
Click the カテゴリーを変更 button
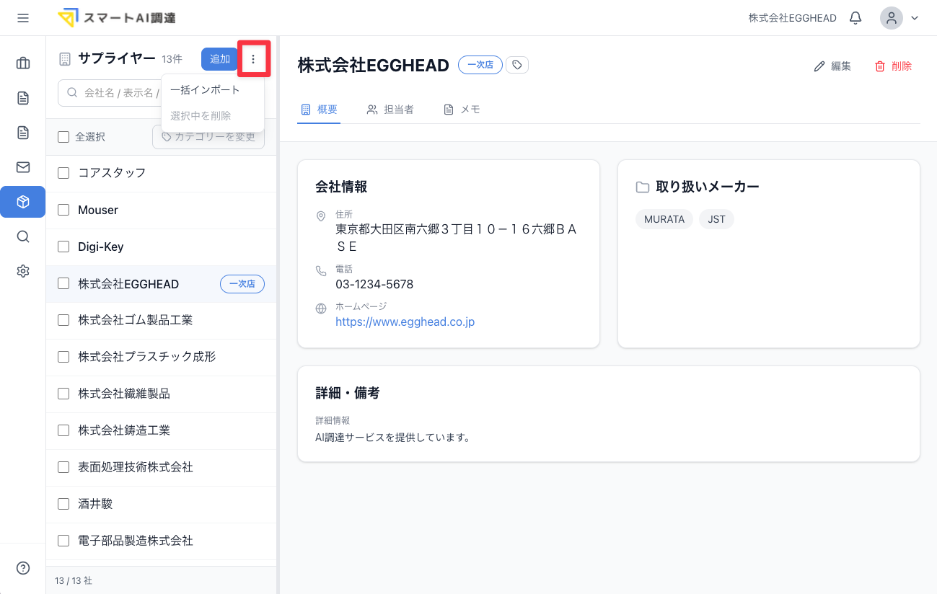pyautogui.click(x=208, y=137)
